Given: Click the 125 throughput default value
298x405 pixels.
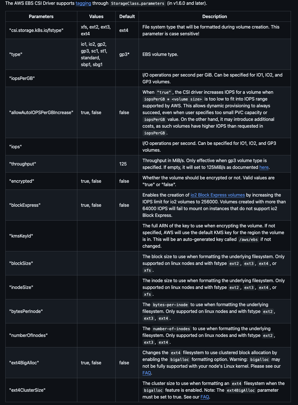Looking at the screenshot, I should click(123, 164).
